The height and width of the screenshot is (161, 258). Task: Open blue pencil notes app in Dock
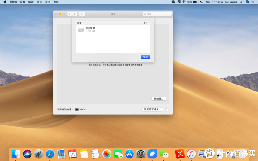pyautogui.click(x=152, y=154)
